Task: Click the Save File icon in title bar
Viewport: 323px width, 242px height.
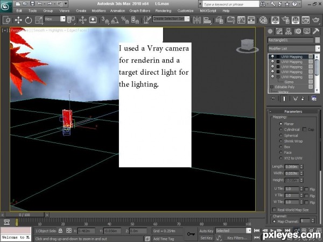Action: 32,4
